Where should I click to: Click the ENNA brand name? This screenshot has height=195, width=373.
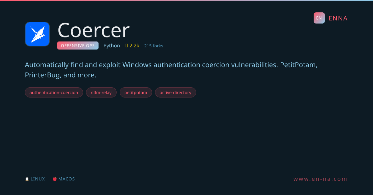coord(338,18)
